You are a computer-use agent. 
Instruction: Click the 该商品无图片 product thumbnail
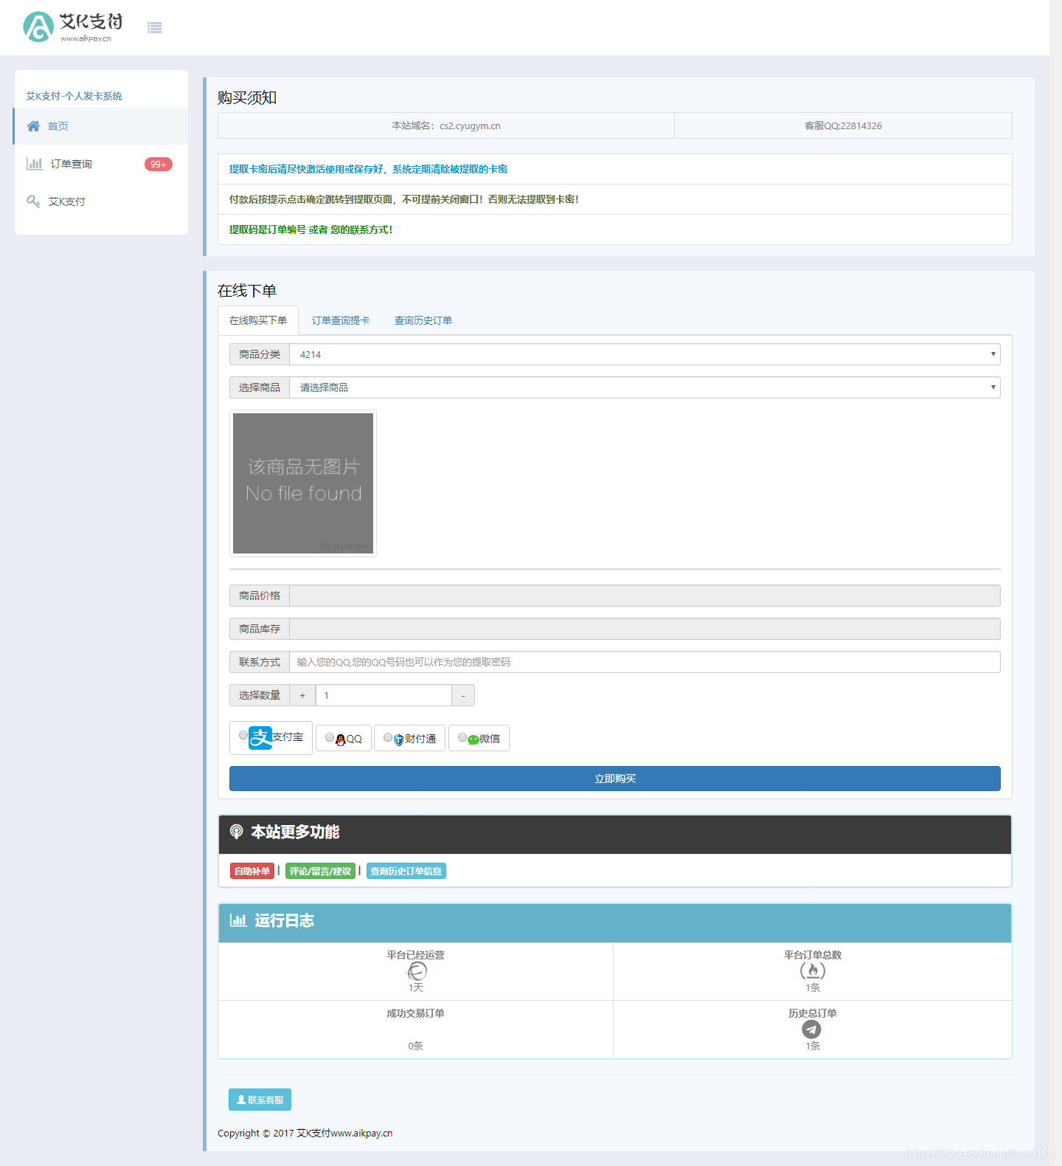click(303, 483)
